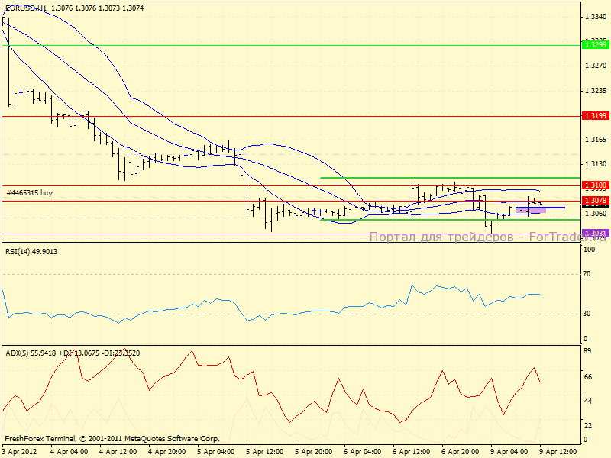
Task: Click the 1.3078 current price tag
Action: pos(595,201)
